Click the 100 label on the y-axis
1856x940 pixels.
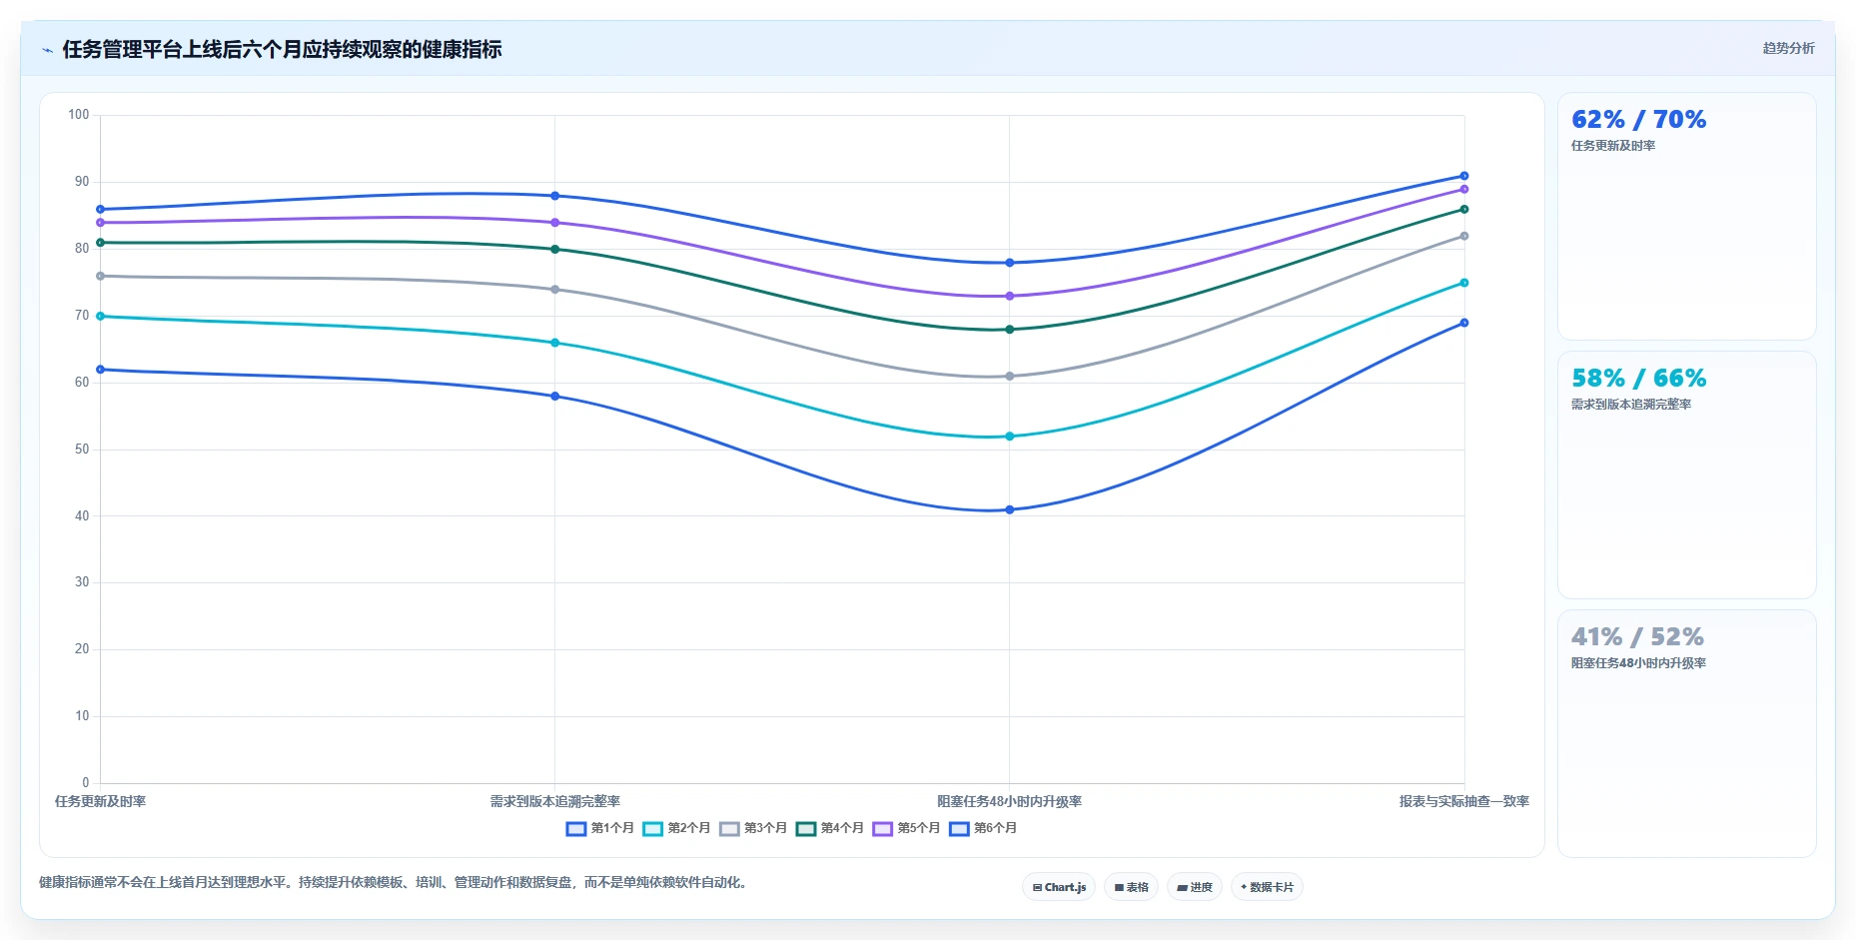coord(79,115)
